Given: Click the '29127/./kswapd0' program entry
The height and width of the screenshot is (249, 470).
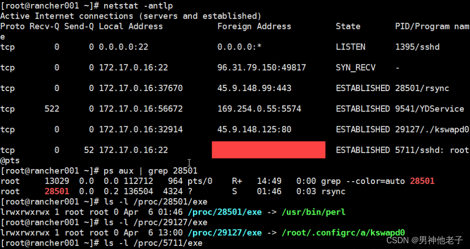Looking at the screenshot, I should (432, 129).
